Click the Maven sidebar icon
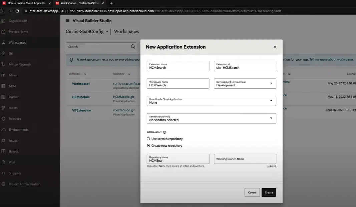Screen dimensions: 356x207 (3, 75)
